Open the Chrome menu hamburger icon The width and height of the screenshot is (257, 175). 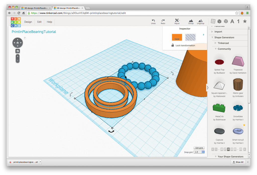coord(247,13)
